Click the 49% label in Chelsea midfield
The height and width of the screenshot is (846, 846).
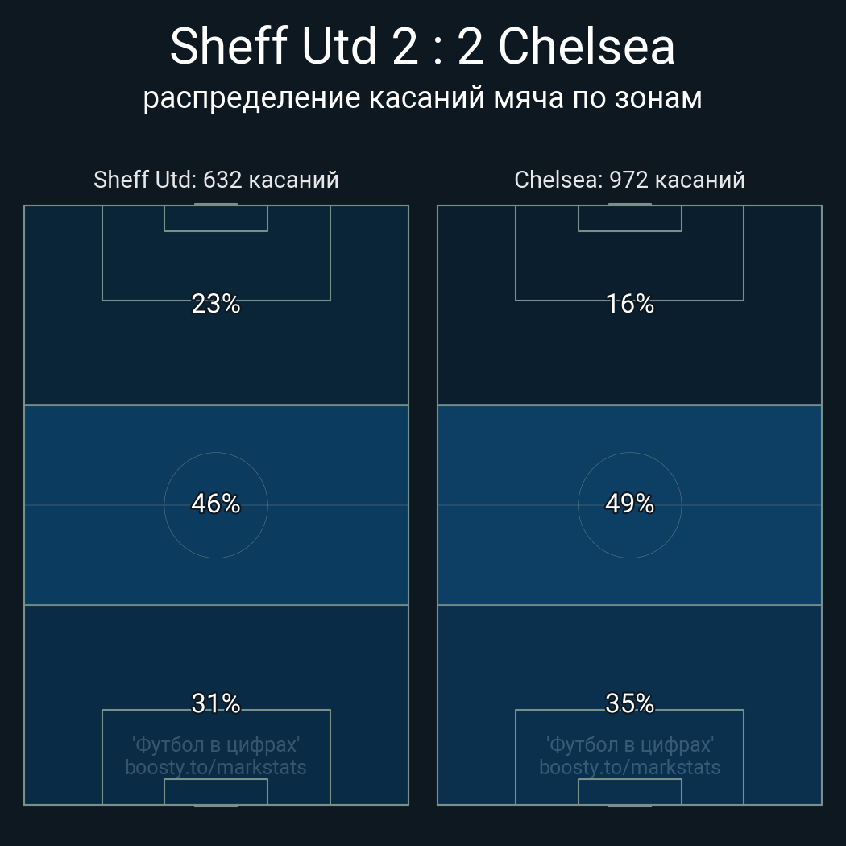coord(629,504)
